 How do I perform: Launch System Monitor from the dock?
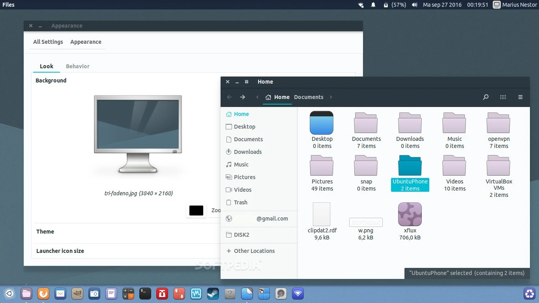pyautogui.click(x=196, y=294)
